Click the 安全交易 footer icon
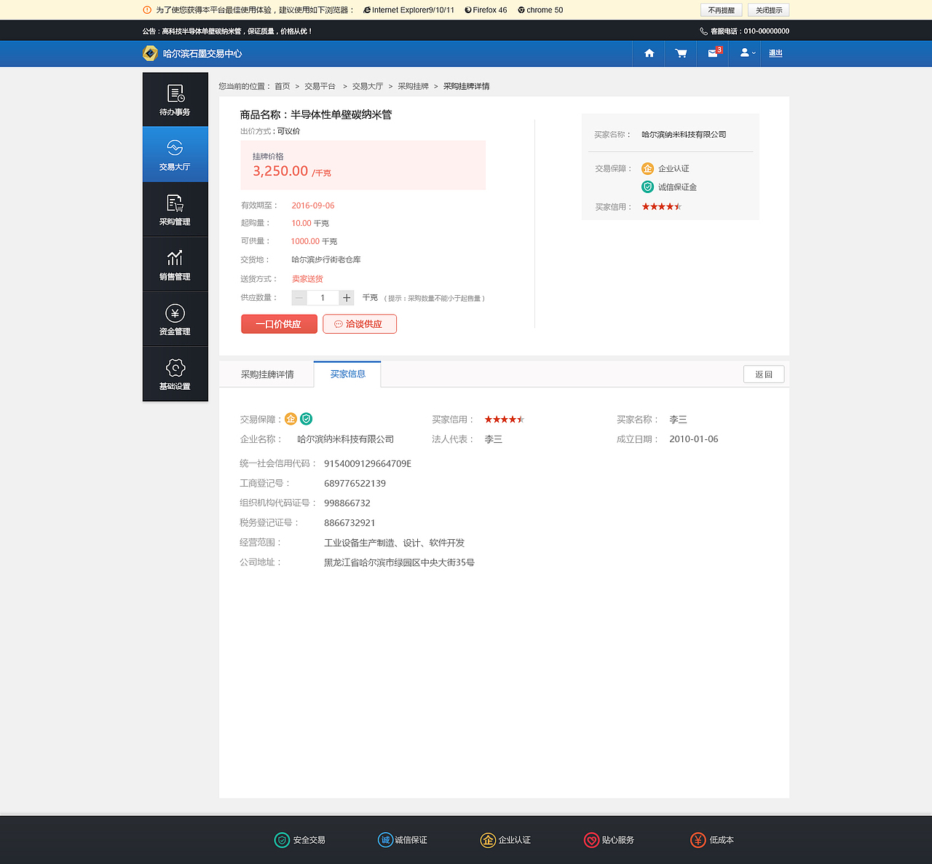 tap(282, 840)
